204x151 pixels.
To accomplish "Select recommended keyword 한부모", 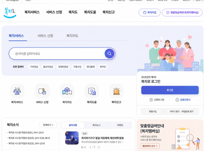I will pyautogui.click(x=103, y=67).
